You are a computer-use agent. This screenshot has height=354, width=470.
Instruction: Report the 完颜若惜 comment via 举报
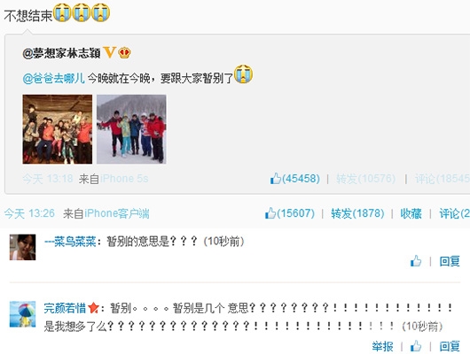(382, 347)
